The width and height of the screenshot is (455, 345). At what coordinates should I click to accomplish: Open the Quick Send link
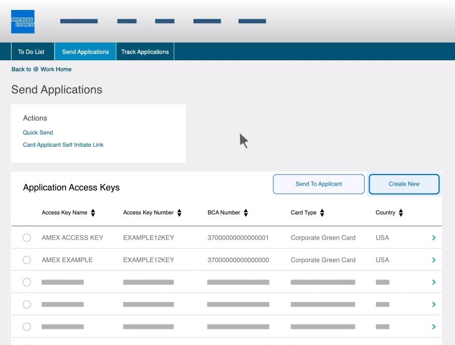[x=38, y=133]
